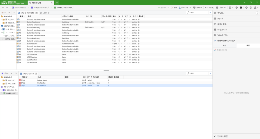
Task: Open the パネル panel dropdown
Action: 221,8
